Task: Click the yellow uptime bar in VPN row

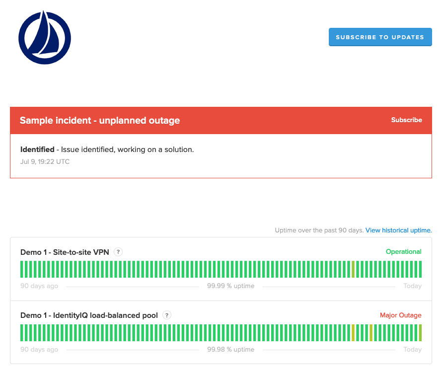Action: (353, 269)
